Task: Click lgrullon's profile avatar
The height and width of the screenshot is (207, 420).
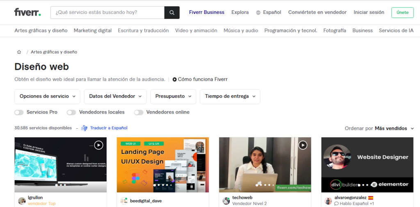Action: click(22, 201)
